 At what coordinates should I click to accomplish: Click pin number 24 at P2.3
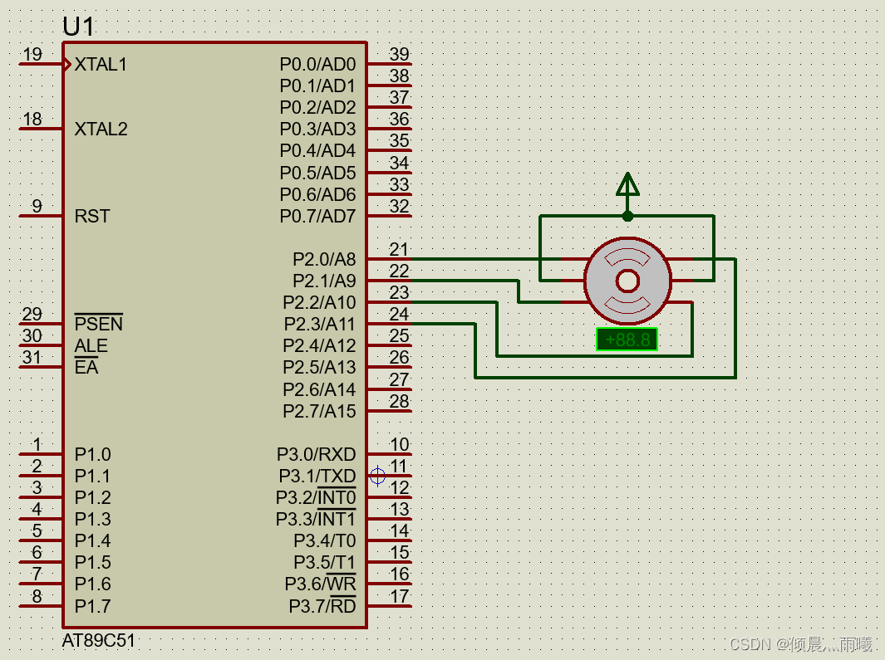click(x=399, y=314)
